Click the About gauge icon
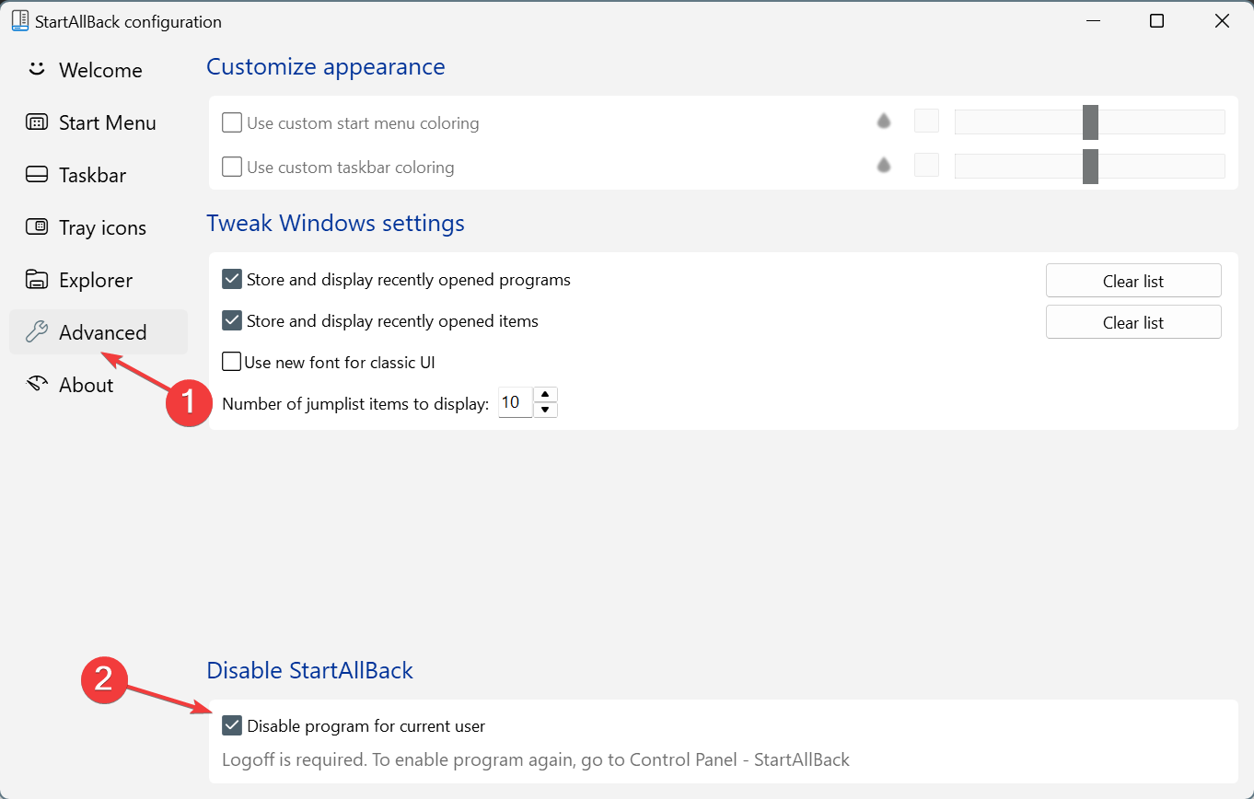 point(37,385)
